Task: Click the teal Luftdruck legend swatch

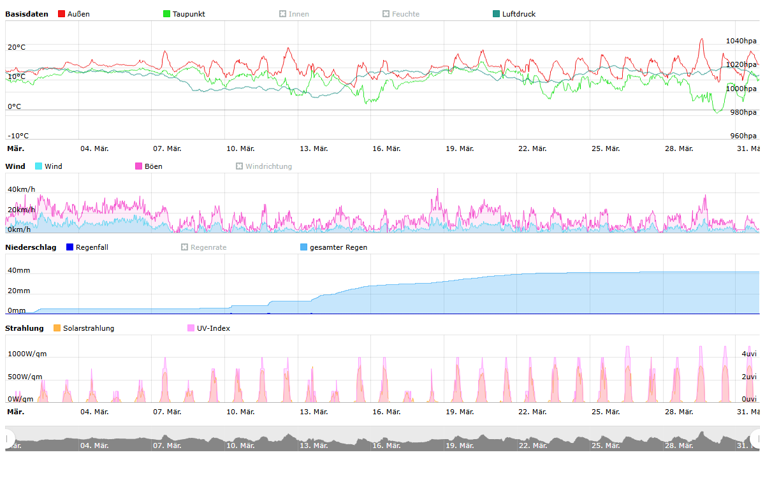Action: (x=497, y=14)
